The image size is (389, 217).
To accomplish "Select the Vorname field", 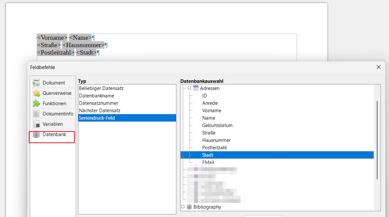I will click(211, 111).
